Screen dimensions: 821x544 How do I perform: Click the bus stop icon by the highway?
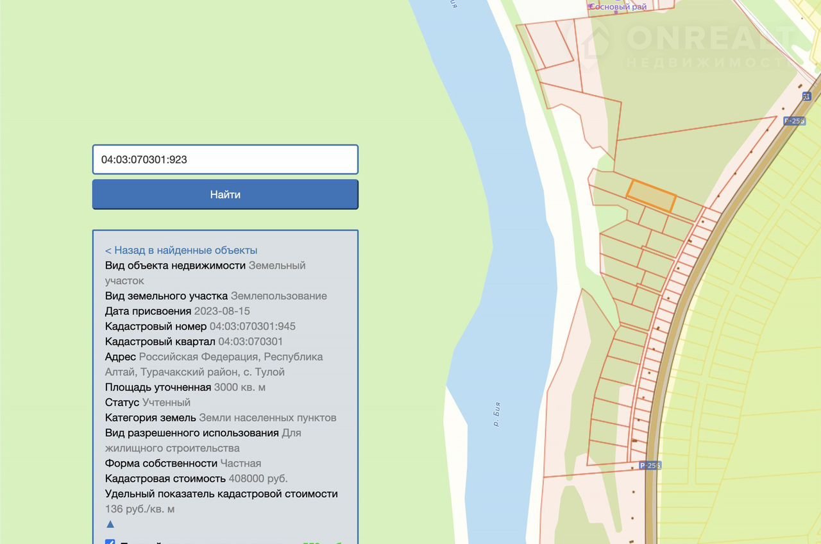coord(806,96)
